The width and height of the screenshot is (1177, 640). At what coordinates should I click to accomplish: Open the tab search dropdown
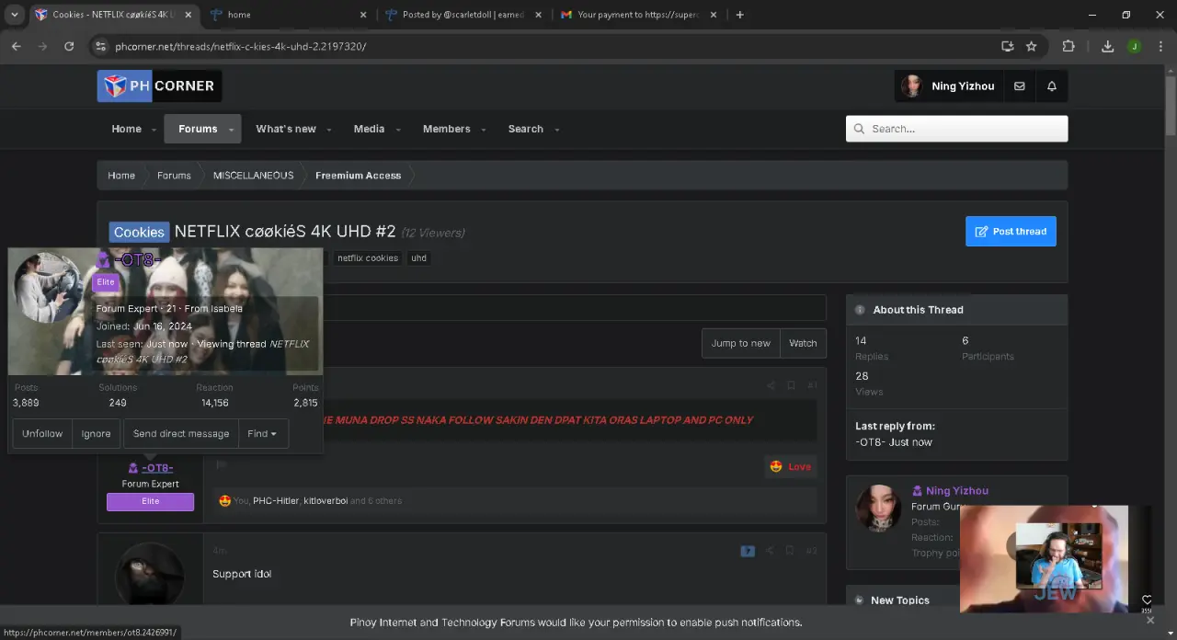tap(15, 15)
